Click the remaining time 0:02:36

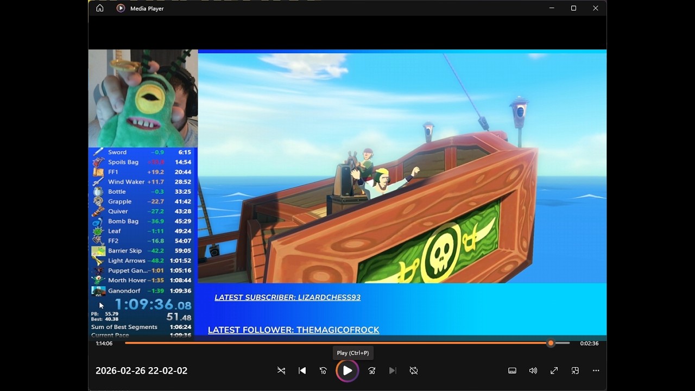(x=589, y=343)
